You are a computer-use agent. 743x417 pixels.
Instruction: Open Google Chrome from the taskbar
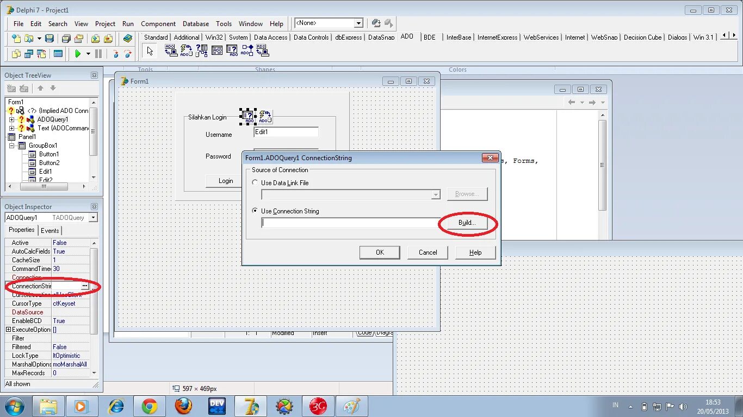(x=150, y=406)
